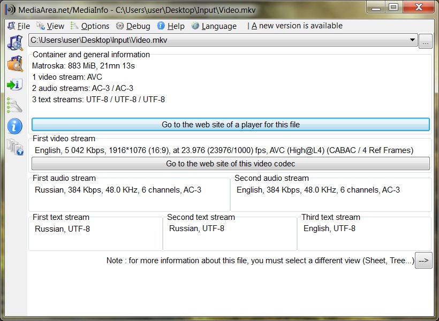Click the 'Matroska: 883 MiB, 21mn 13s' line
Image resolution: width=439 pixels, height=321 pixels.
(x=84, y=66)
